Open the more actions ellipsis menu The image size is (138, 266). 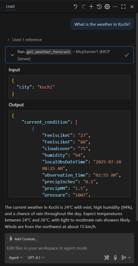point(115,7)
